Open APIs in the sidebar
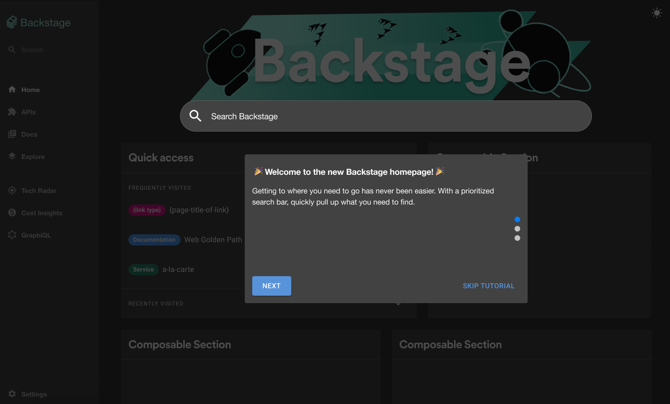 click(28, 112)
